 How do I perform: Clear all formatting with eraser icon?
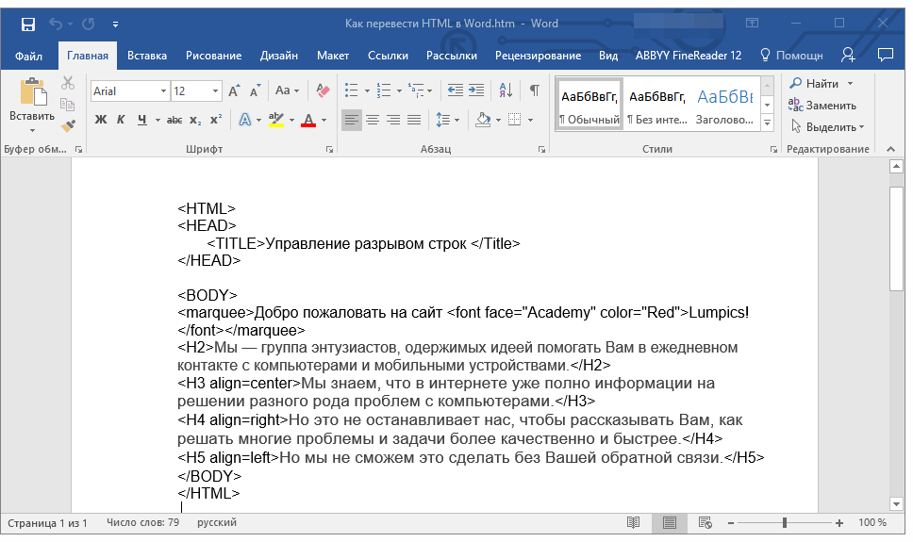tap(323, 90)
